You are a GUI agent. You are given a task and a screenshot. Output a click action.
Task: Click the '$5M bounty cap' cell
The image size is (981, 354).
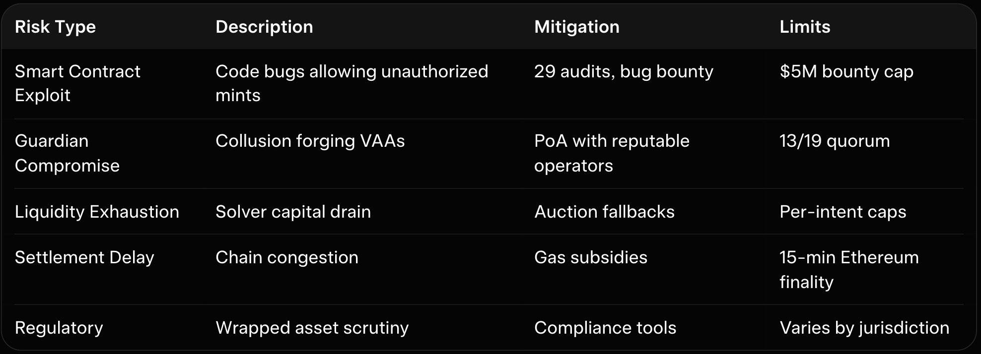pos(846,72)
